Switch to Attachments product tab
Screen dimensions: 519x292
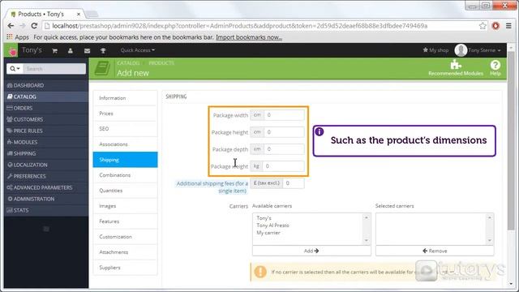(x=125, y=252)
